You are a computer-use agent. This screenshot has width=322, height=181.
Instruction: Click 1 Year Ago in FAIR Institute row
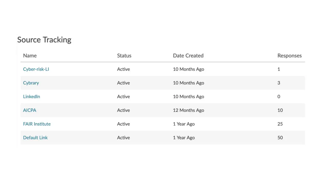[x=184, y=124]
